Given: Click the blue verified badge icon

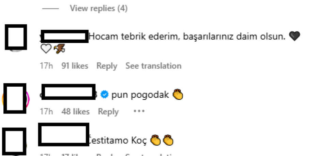Looking at the screenshot, I should [105, 95].
